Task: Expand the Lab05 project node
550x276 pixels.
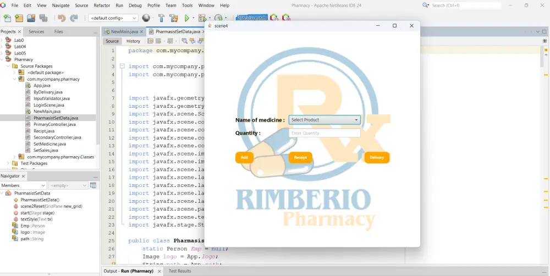Action: coord(2,53)
